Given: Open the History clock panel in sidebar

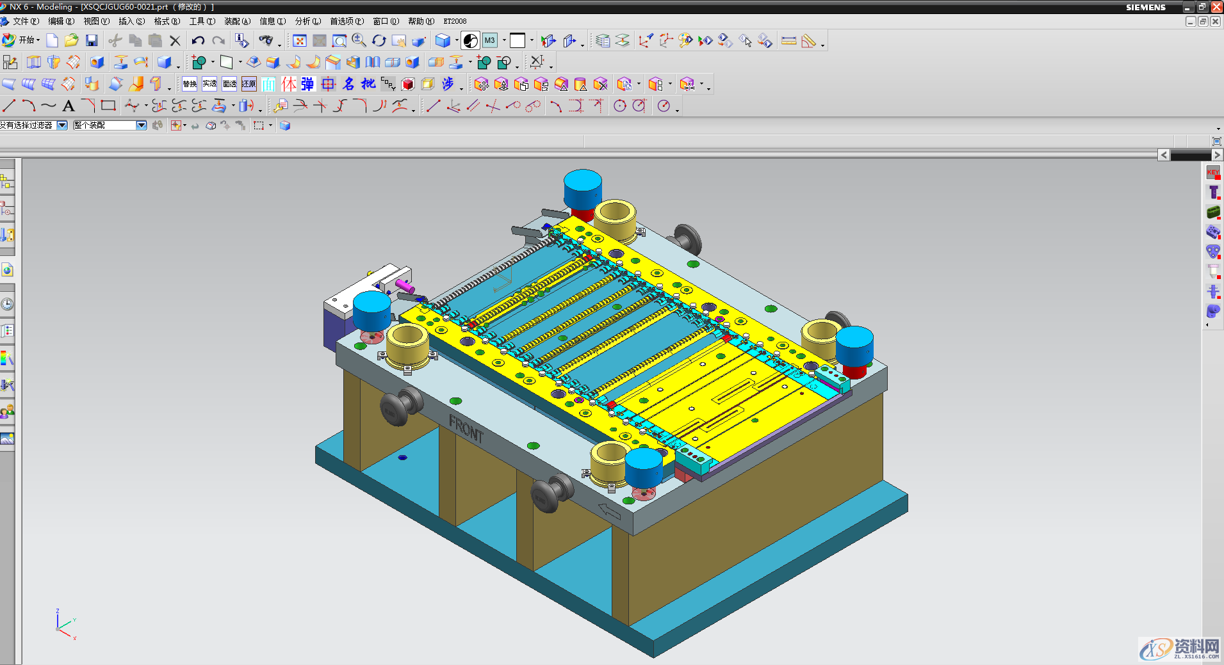Looking at the screenshot, I should pos(7,304).
